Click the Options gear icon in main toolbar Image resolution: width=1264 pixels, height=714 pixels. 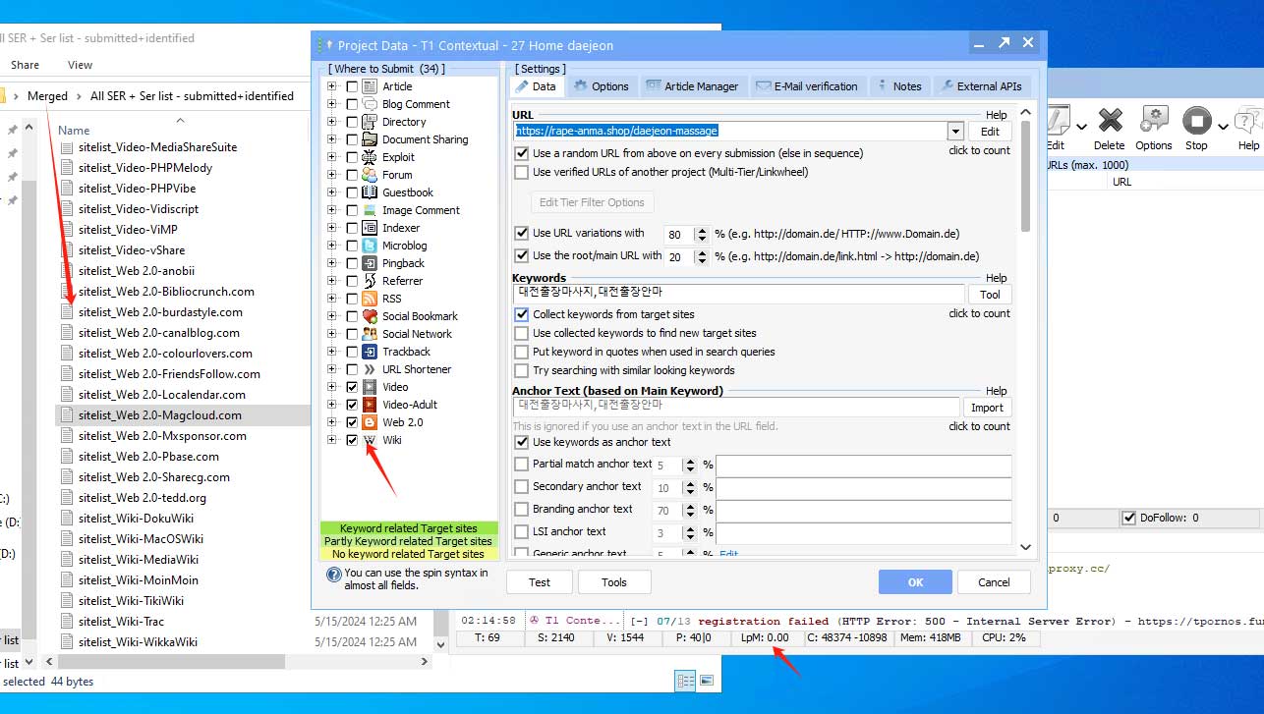pyautogui.click(x=1153, y=122)
